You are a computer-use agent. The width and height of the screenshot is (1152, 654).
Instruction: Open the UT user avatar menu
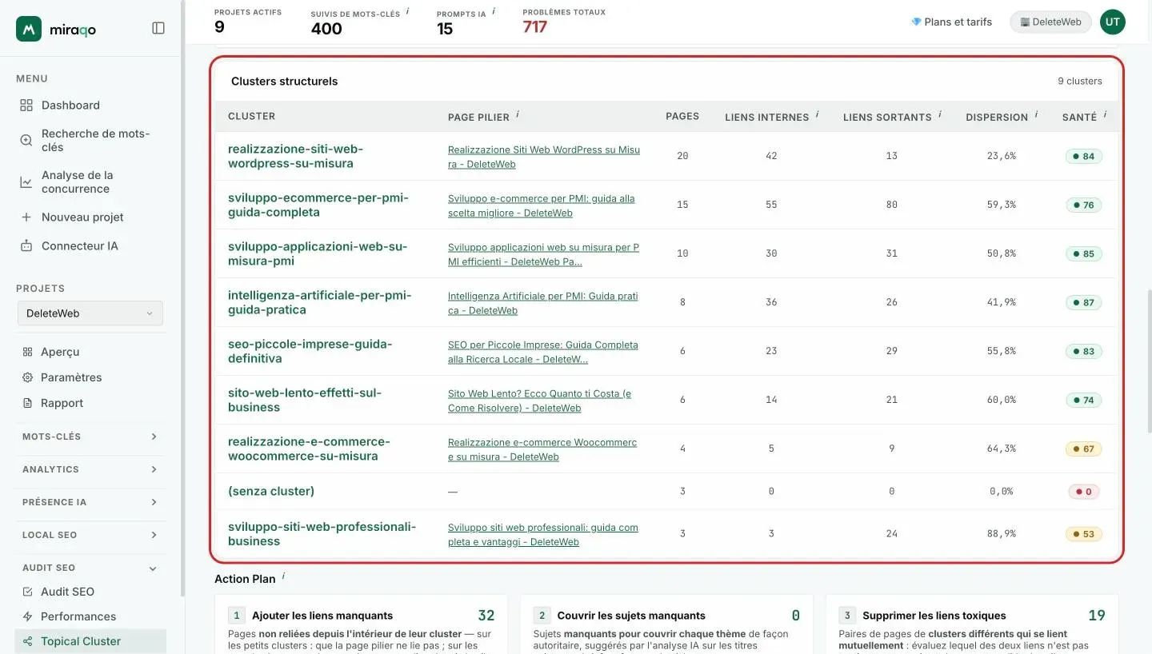(x=1112, y=22)
